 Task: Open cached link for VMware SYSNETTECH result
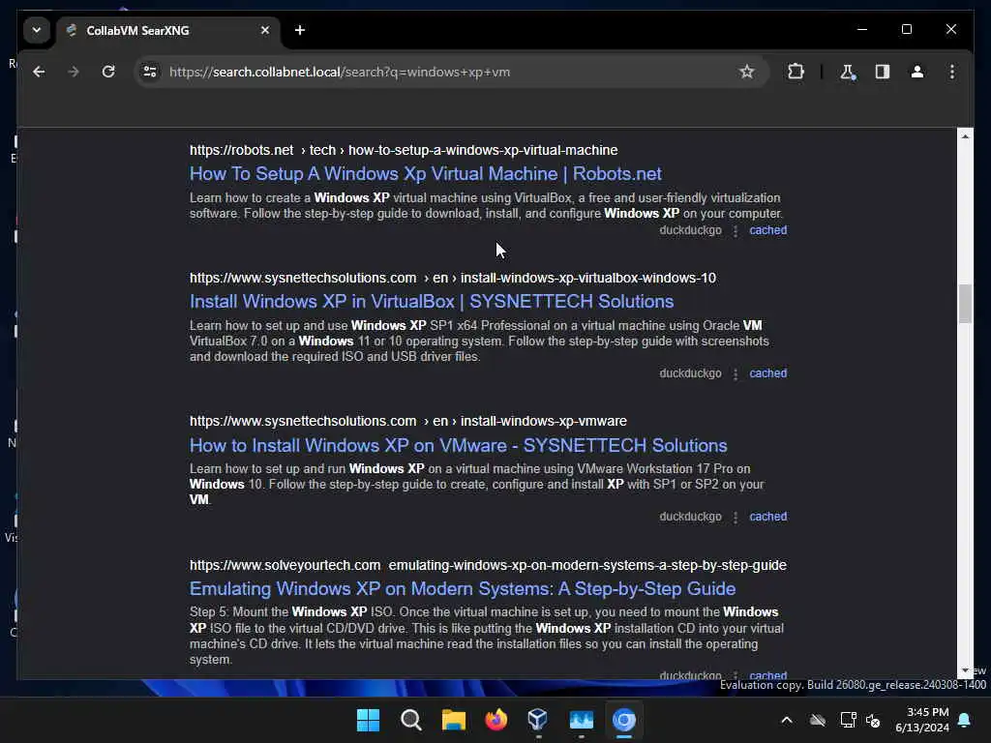(x=767, y=517)
